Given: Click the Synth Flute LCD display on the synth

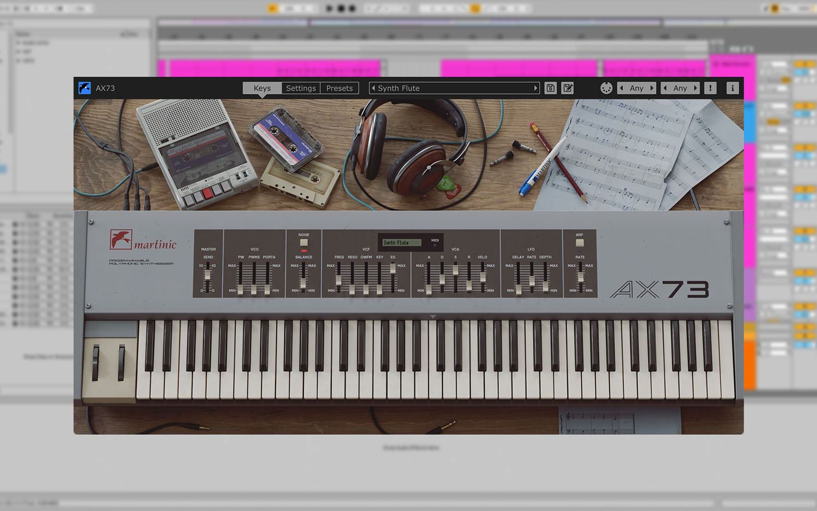Looking at the screenshot, I should (x=402, y=242).
